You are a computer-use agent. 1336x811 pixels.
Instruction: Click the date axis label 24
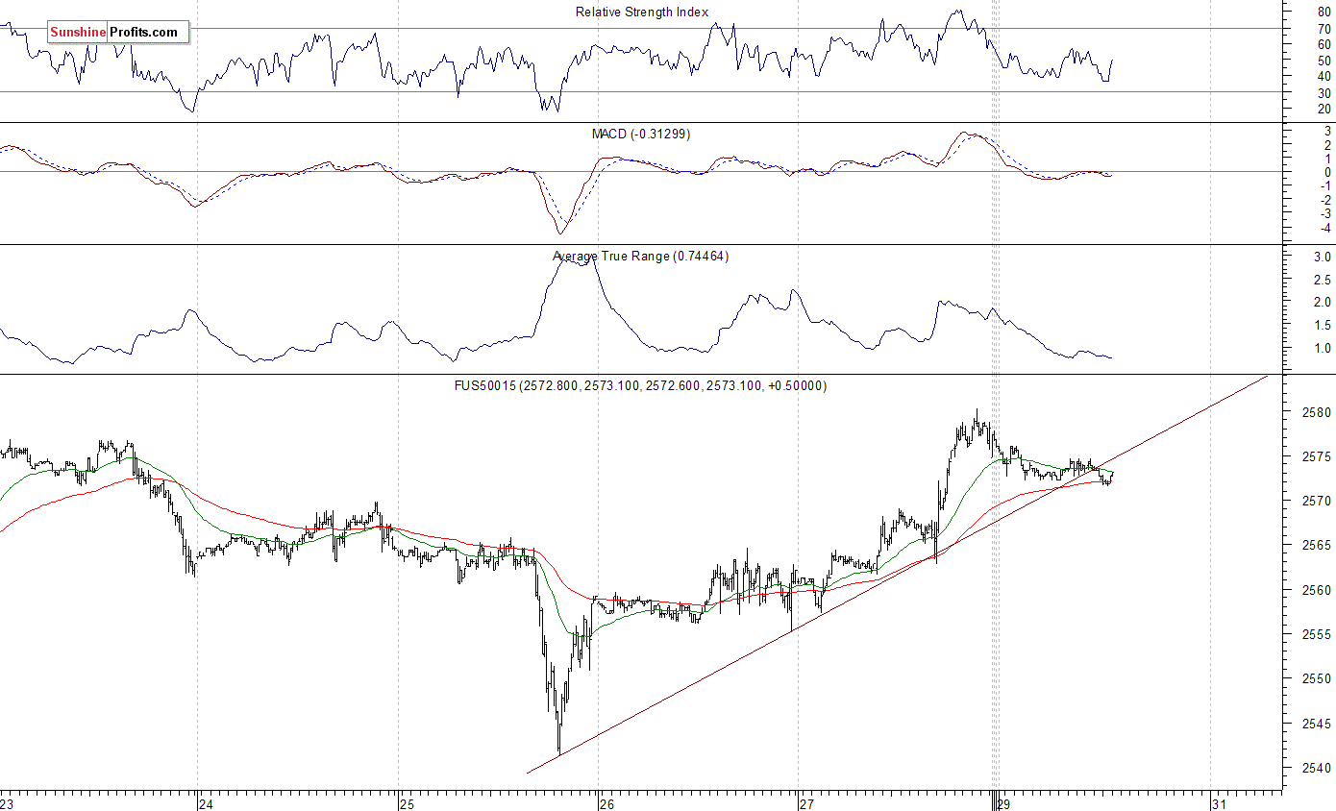204,803
